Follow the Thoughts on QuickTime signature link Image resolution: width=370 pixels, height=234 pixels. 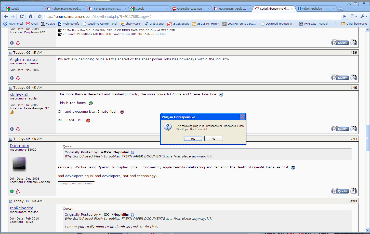click(75, 184)
